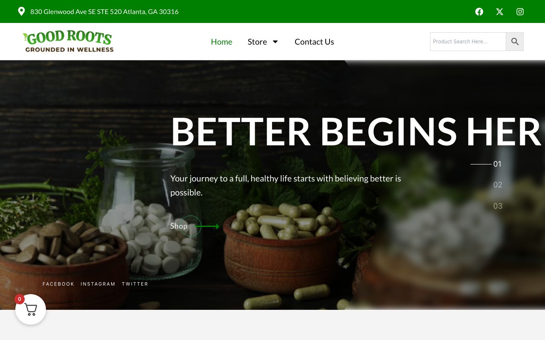
Task: Open the Instagram icon in top bar
Action: [x=520, y=11]
